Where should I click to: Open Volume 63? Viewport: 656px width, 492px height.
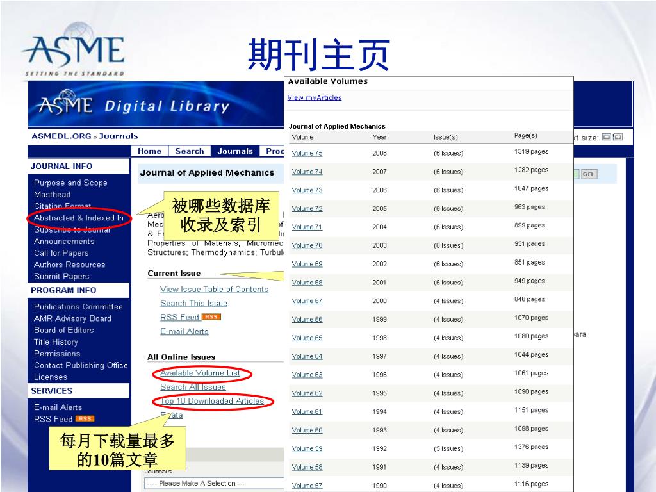pos(307,375)
